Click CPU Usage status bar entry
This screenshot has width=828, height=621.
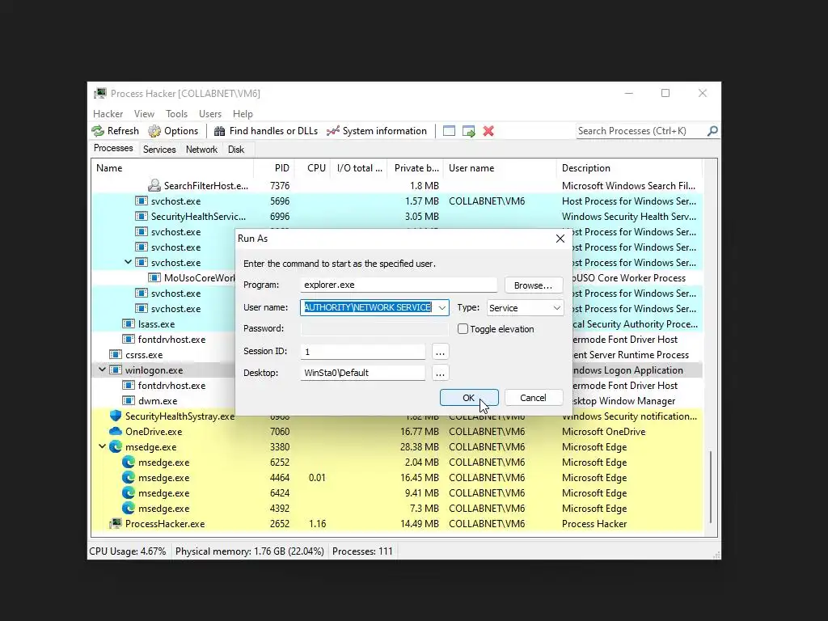tap(128, 551)
